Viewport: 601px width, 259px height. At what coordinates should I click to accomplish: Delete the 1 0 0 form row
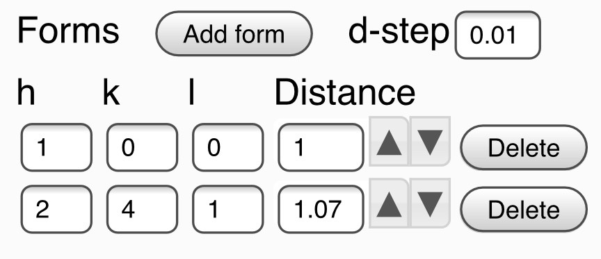[x=524, y=147]
